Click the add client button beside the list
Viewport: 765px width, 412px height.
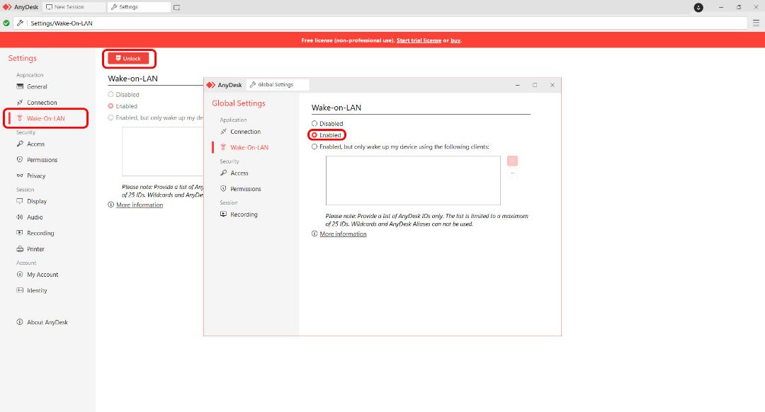(512, 161)
